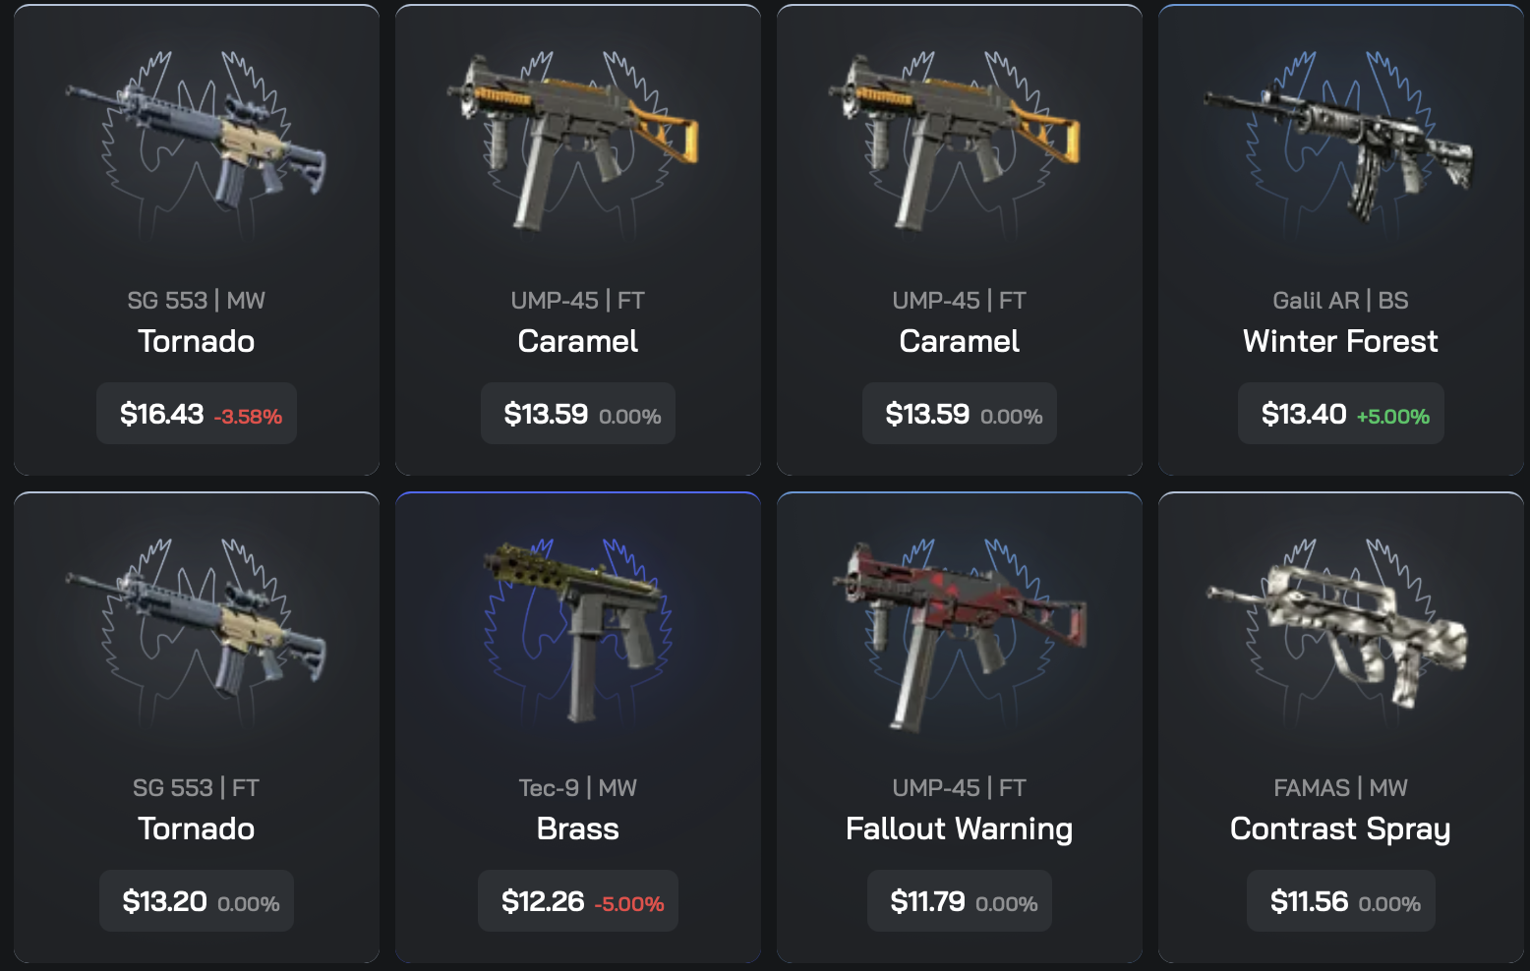Select the FAMAS Contrast Spray weapon image
1530x971 pixels.
[1340, 624]
